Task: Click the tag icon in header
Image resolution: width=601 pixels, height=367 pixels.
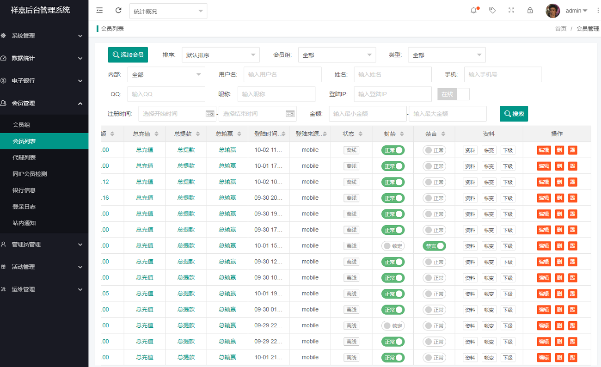Action: [x=492, y=11]
